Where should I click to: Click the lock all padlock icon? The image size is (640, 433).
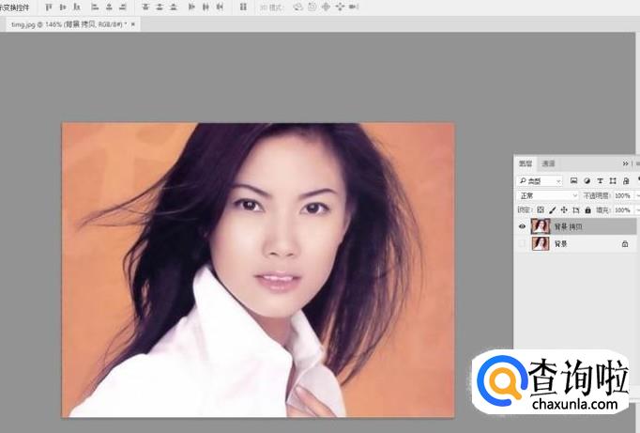(x=587, y=210)
